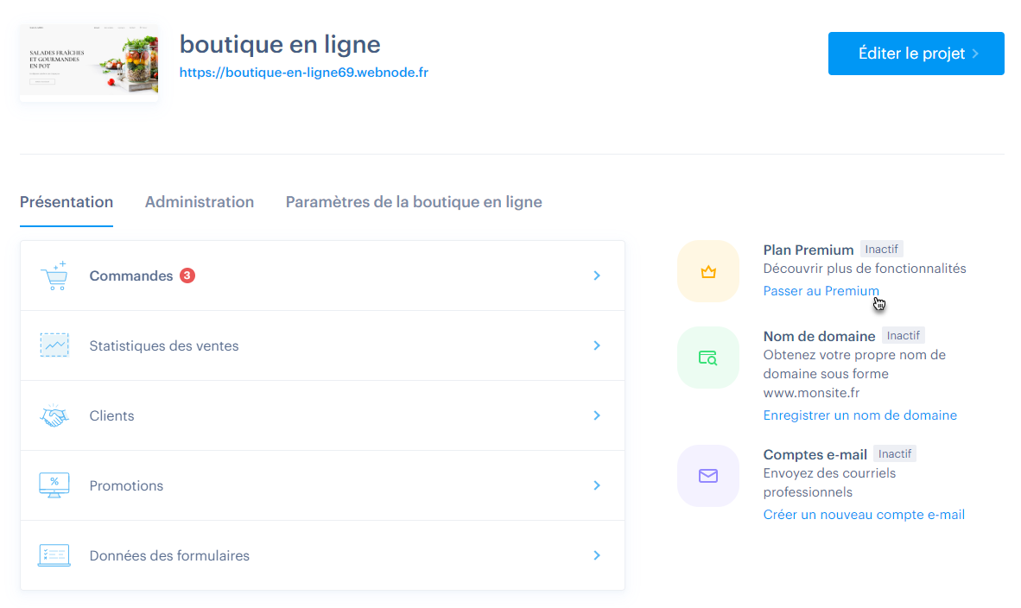This screenshot has width=1021, height=608.
Task: Click the sales statistics chart icon
Action: 54,345
